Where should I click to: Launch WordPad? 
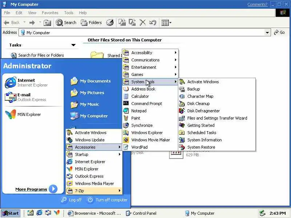pos(150,147)
